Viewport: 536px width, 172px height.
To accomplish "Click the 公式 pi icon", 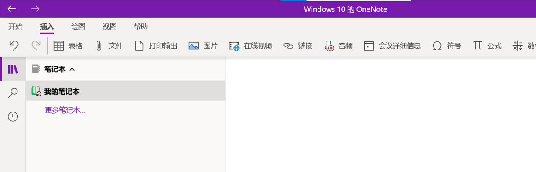I will pos(478,46).
